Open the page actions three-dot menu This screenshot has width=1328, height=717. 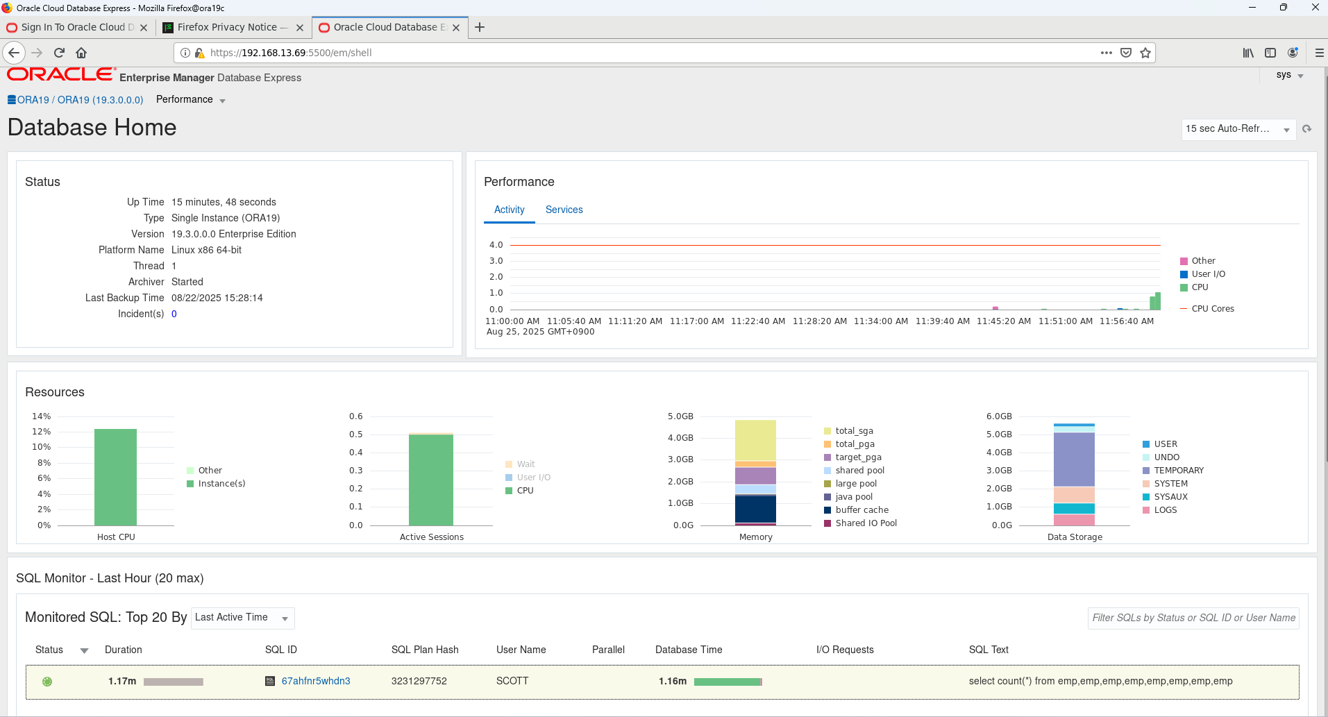1107,53
